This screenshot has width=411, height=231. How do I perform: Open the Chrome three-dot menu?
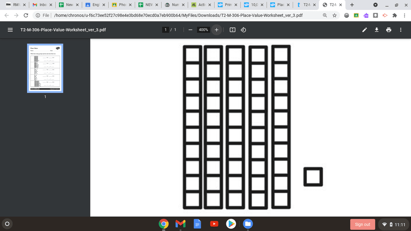click(x=404, y=15)
